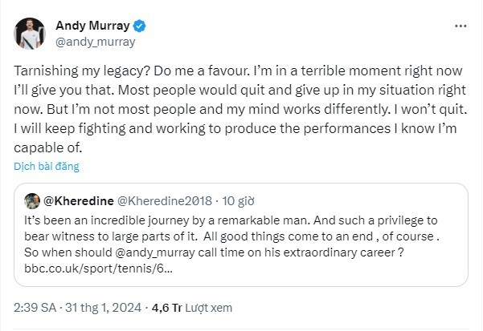Screen dimensions: 483x331
Task: Open Andy Murray's profile picture
Action: [x=30, y=34]
